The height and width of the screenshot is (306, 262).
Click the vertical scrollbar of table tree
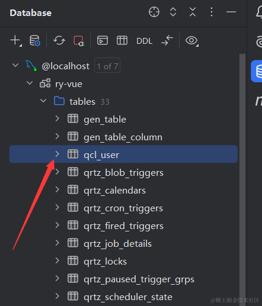pos(242,179)
